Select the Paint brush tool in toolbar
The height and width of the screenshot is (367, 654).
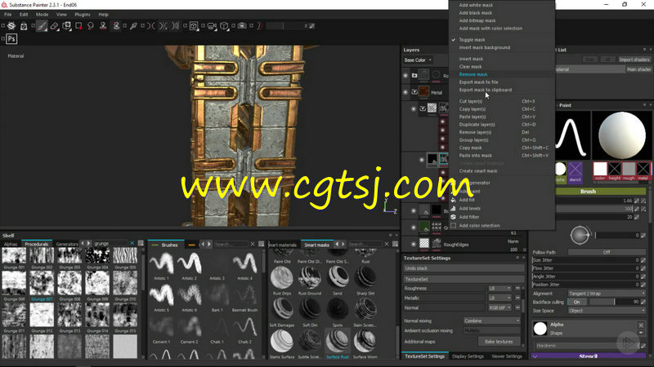pyautogui.click(x=42, y=26)
